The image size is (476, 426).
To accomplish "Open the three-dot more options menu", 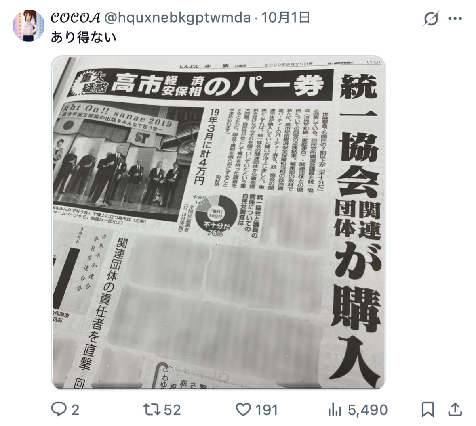I will click(x=455, y=19).
